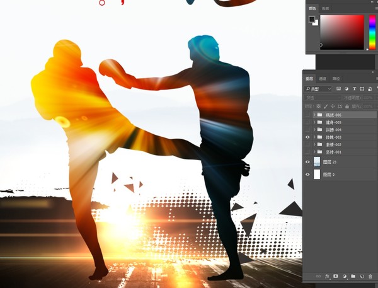Expand the 挑战-006 group chevron

(314, 115)
